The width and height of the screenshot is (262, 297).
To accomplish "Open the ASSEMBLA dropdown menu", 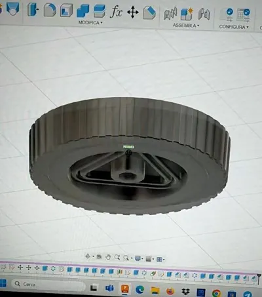I will tap(186, 26).
